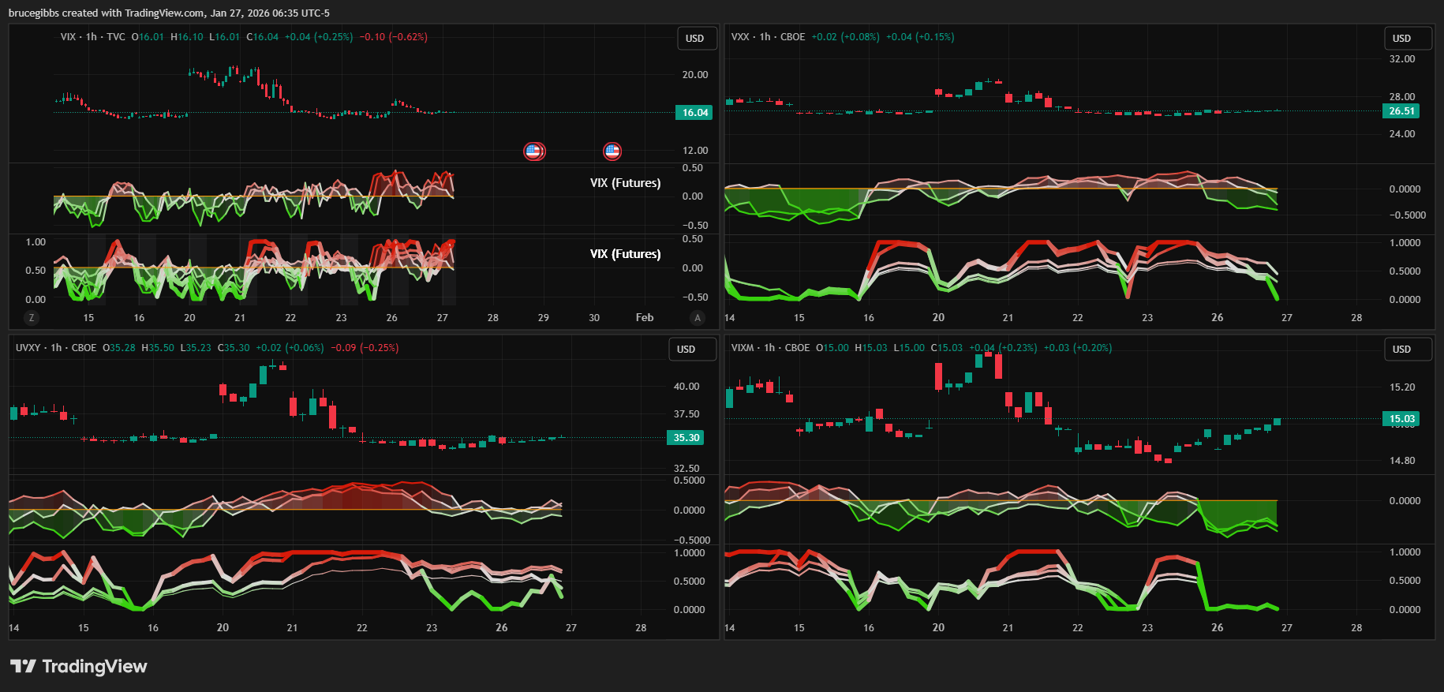1444x692 pixels.
Task: Select the VIX 1h TVC symbol title
Action: [x=92, y=37]
